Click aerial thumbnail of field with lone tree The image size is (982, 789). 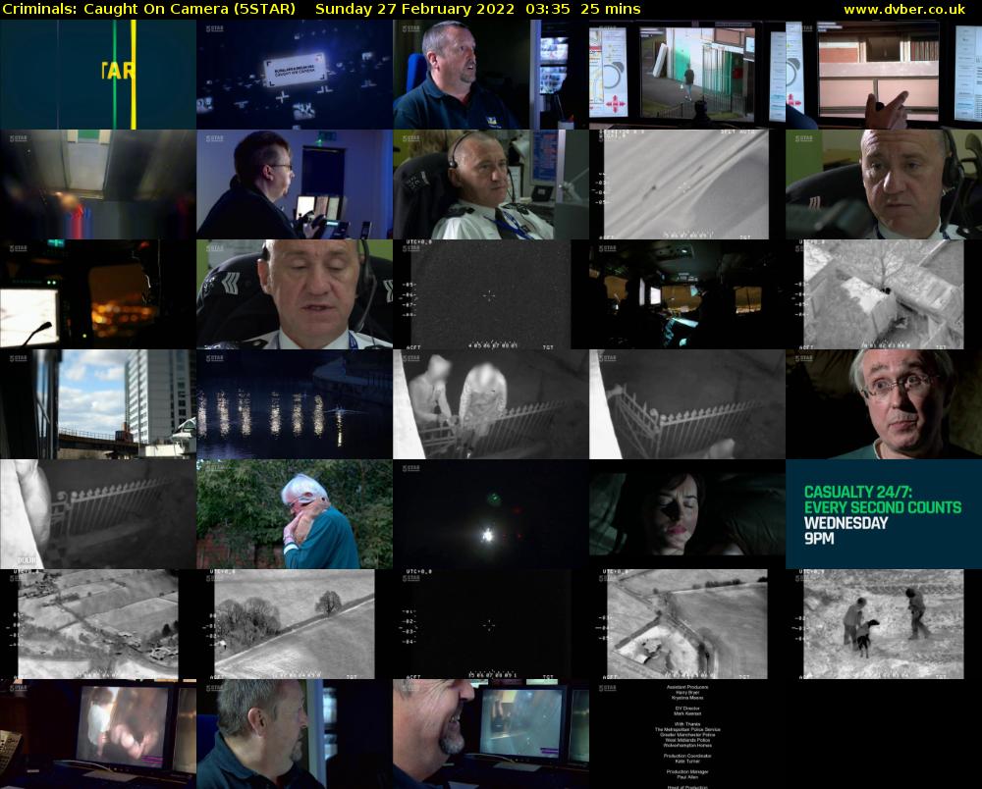point(294,624)
